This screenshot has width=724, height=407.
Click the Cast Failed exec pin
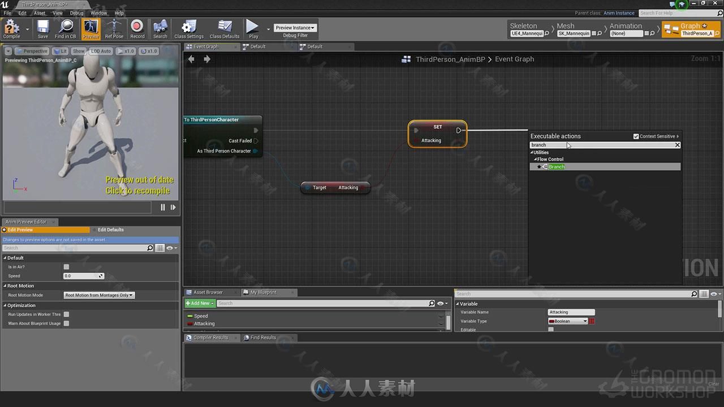coord(256,141)
